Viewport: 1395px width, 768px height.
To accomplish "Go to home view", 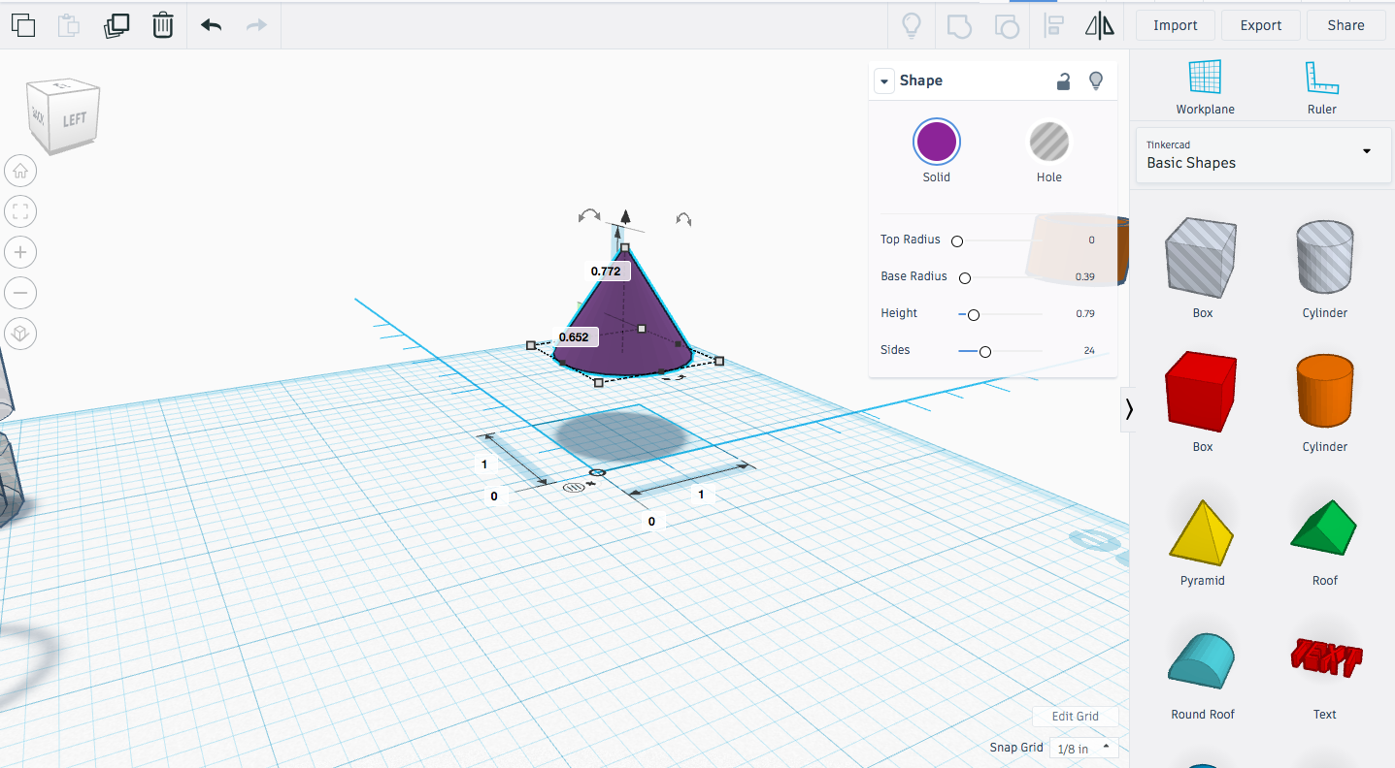I will click(20, 172).
